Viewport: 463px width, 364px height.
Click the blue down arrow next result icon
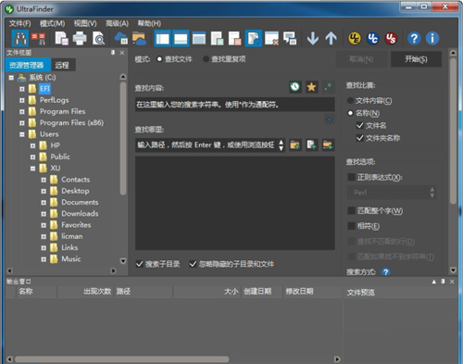(x=313, y=39)
